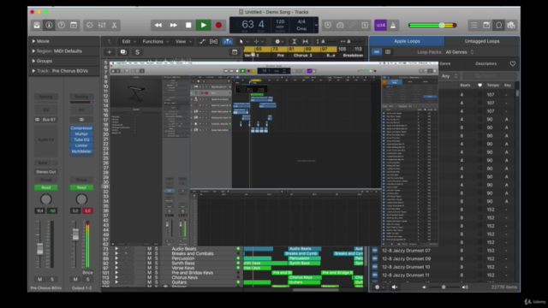Screen dimensions: 548x308
Task: Open the List Editors button
Action: (474, 25)
